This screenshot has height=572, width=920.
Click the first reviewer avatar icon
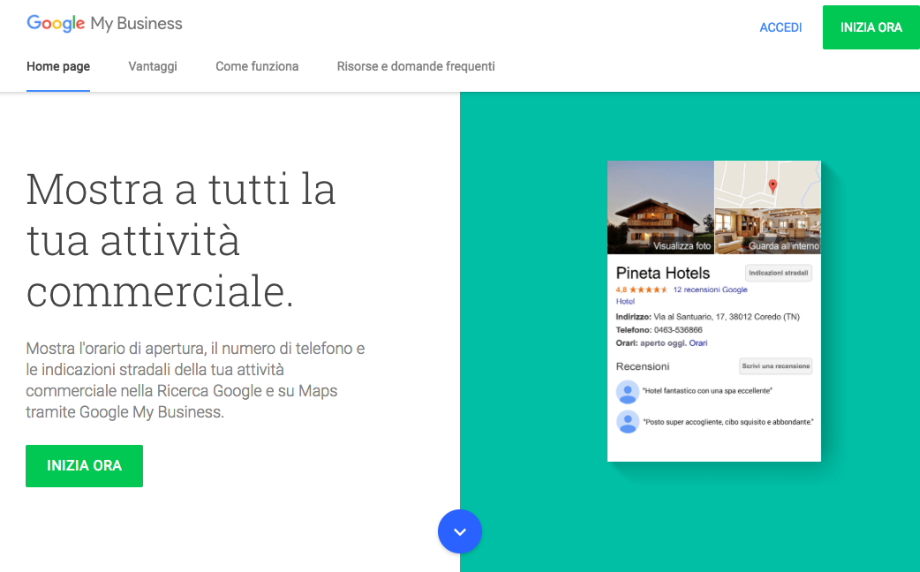627,391
